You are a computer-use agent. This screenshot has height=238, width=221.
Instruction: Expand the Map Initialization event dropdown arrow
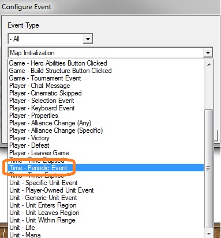208,52
